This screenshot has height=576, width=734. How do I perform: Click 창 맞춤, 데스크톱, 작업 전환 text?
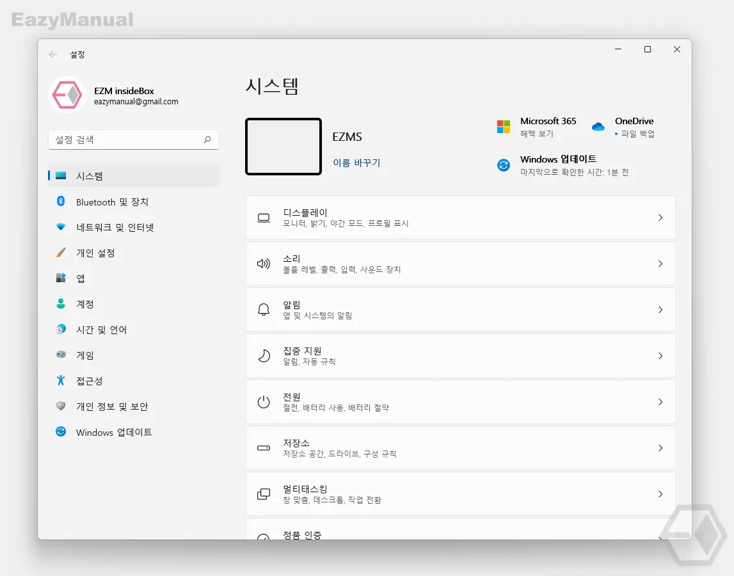[x=332, y=500]
